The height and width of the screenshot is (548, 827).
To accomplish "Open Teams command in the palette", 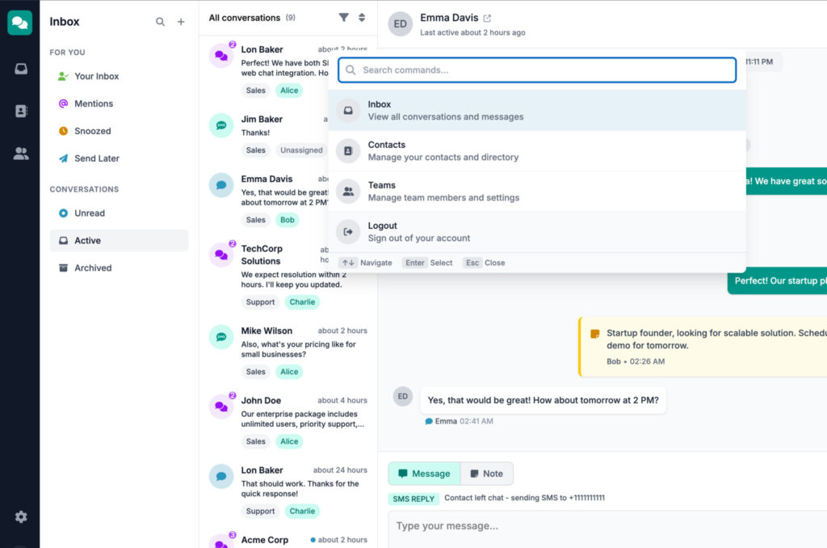I will tap(537, 192).
